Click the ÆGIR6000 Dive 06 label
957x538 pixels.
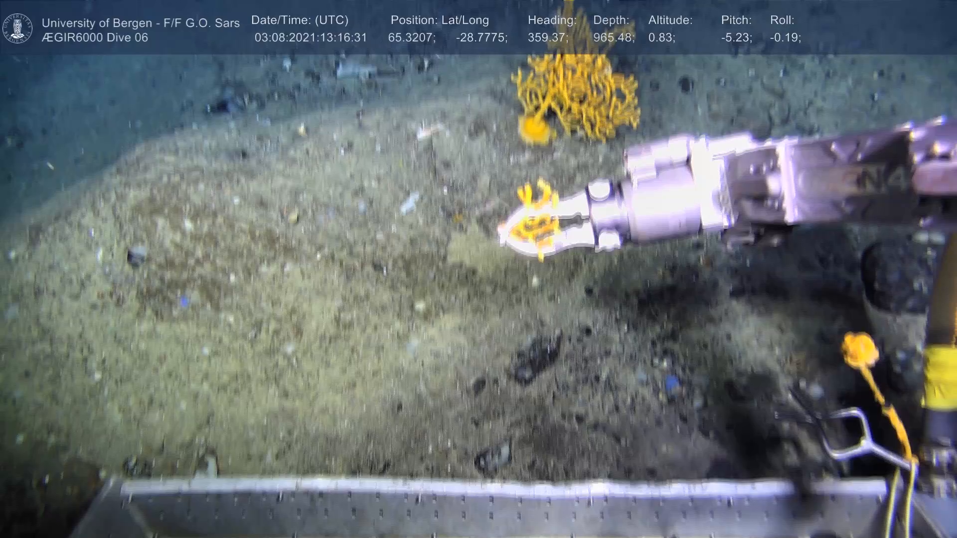(95, 38)
